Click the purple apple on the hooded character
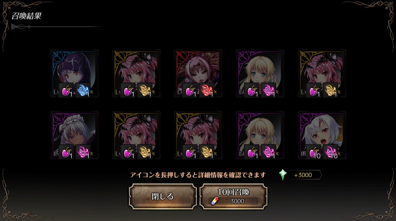 point(66,90)
